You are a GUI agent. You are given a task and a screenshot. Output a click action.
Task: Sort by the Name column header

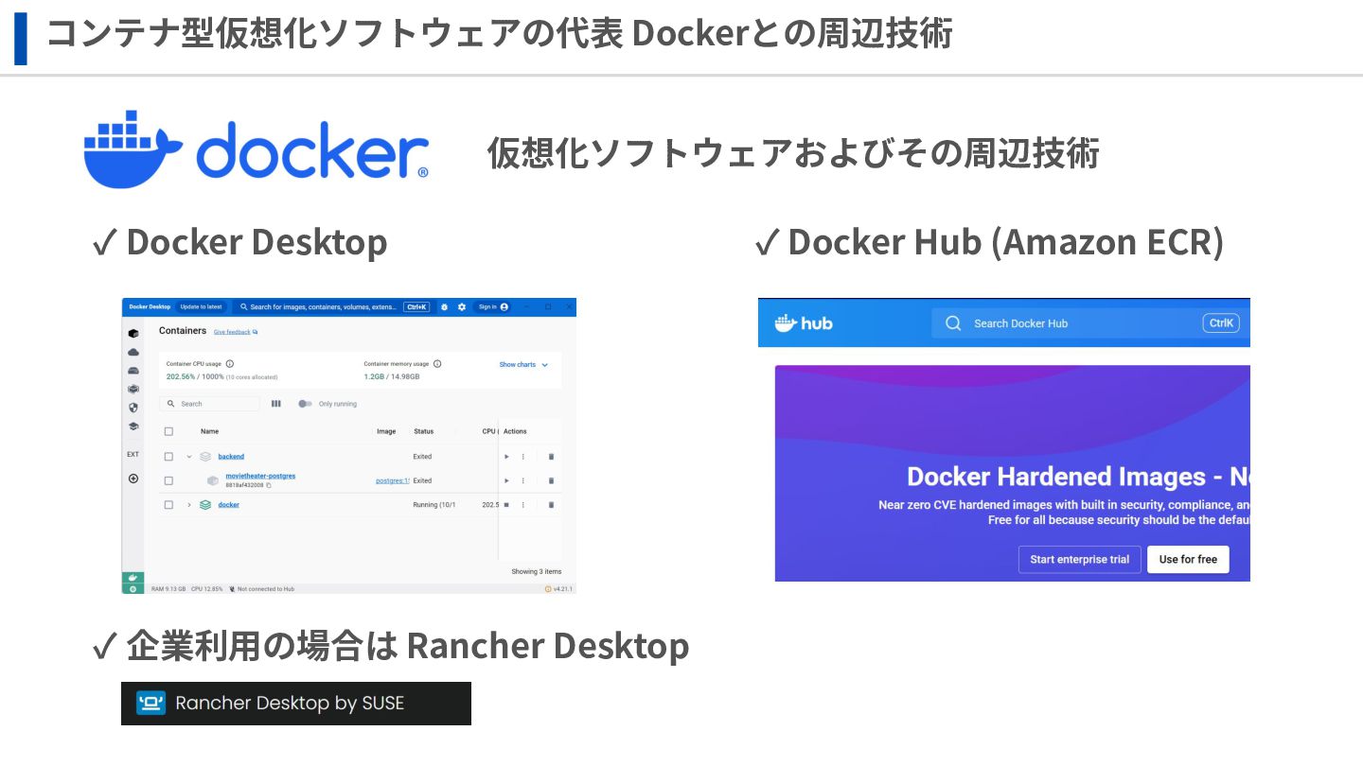(209, 431)
